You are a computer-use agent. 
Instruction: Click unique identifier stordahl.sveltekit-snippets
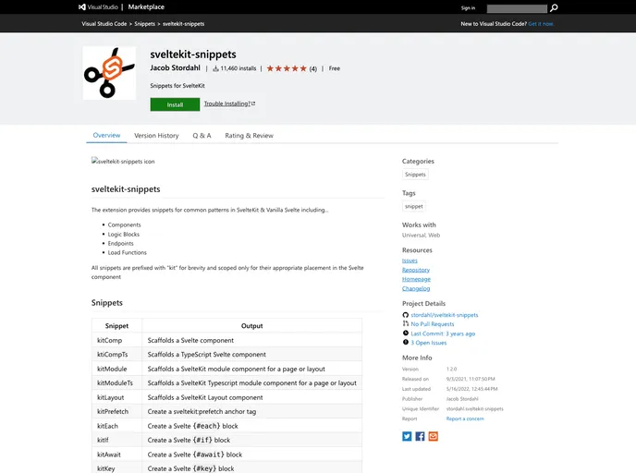pos(474,408)
